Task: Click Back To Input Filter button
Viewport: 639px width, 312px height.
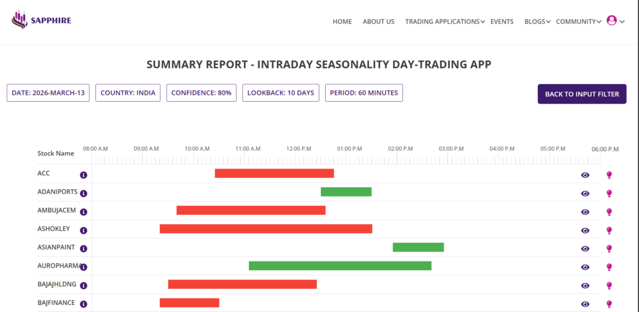Action: (x=582, y=94)
